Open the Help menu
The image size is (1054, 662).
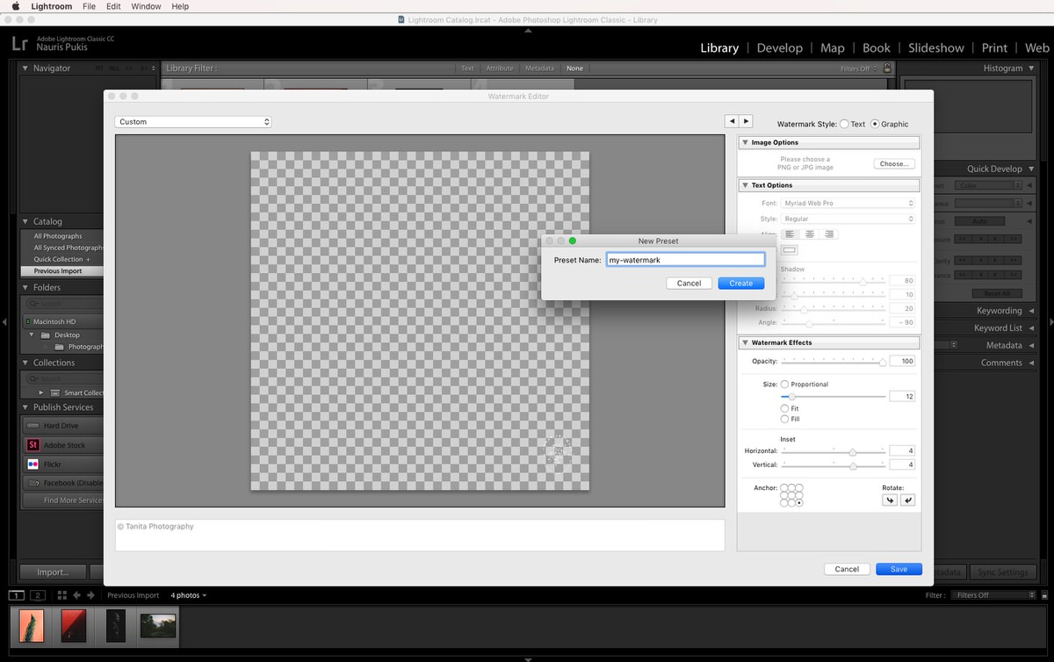pos(180,6)
